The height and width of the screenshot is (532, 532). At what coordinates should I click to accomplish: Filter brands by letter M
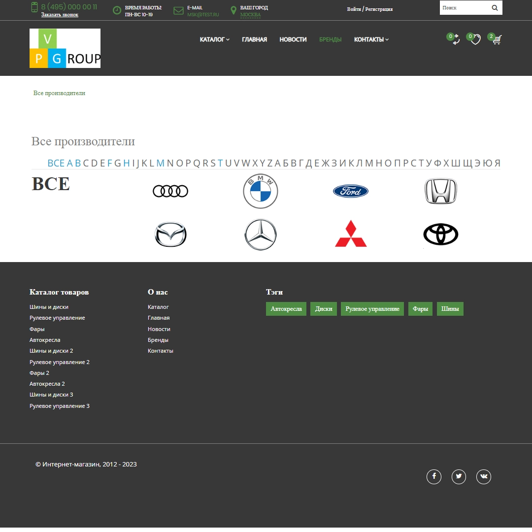[x=160, y=163]
